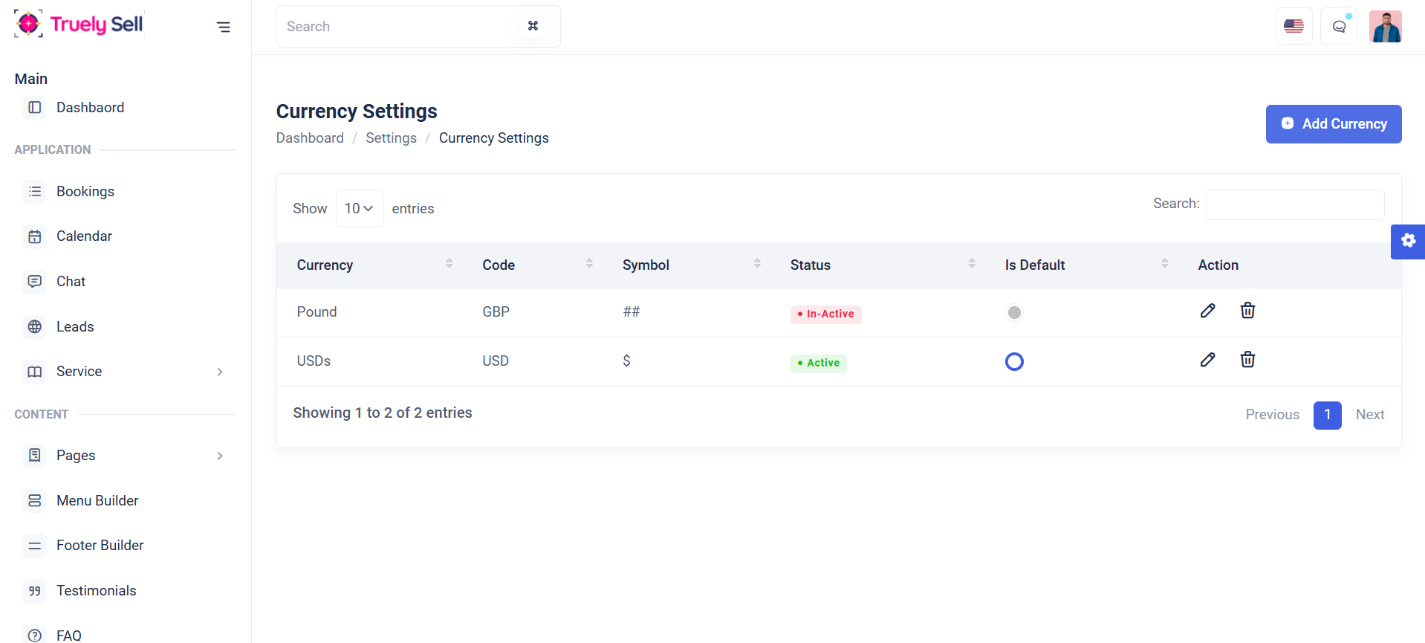Follow the Settings breadcrumb link
The height and width of the screenshot is (643, 1425).
coord(391,138)
